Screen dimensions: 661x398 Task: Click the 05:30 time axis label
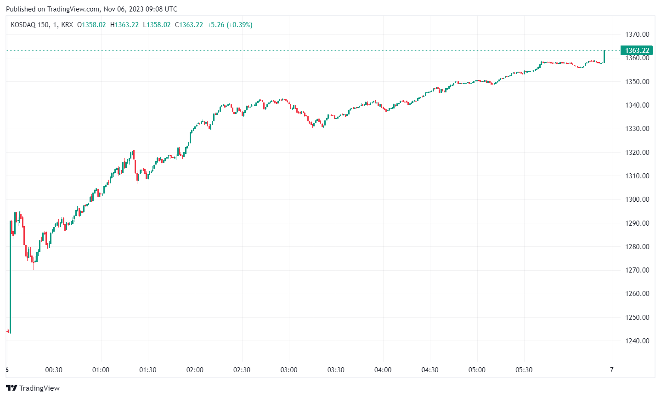pos(524,370)
